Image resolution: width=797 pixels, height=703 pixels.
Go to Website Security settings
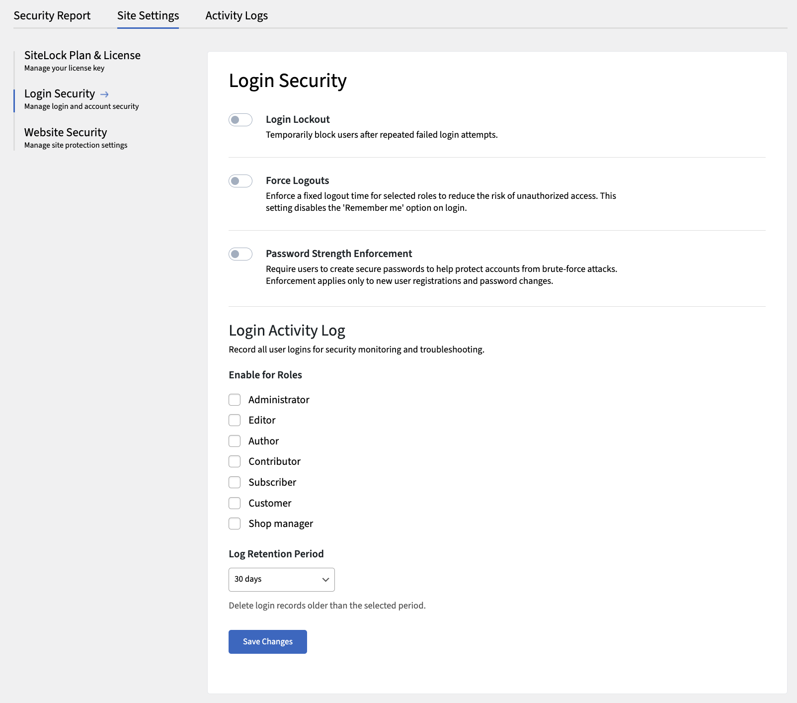(66, 132)
